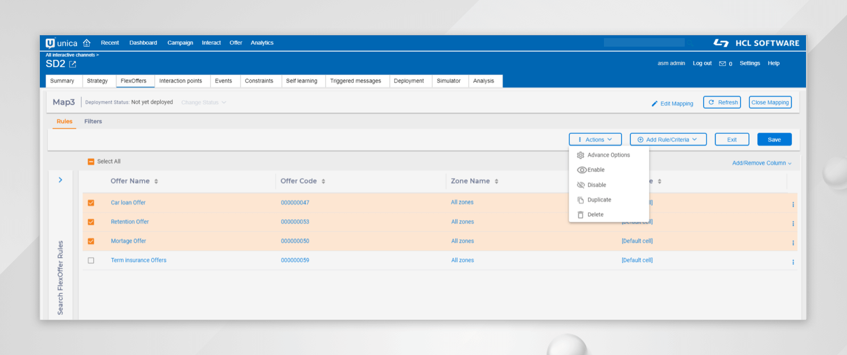
Task: Sort by Offer Name column arrows
Action: point(156,181)
